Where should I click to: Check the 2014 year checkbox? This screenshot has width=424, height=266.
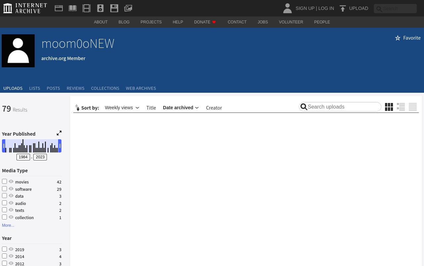coord(4,256)
